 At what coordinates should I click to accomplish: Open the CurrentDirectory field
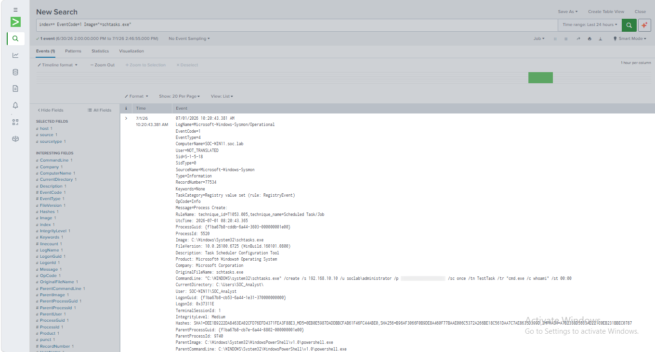[57, 179]
